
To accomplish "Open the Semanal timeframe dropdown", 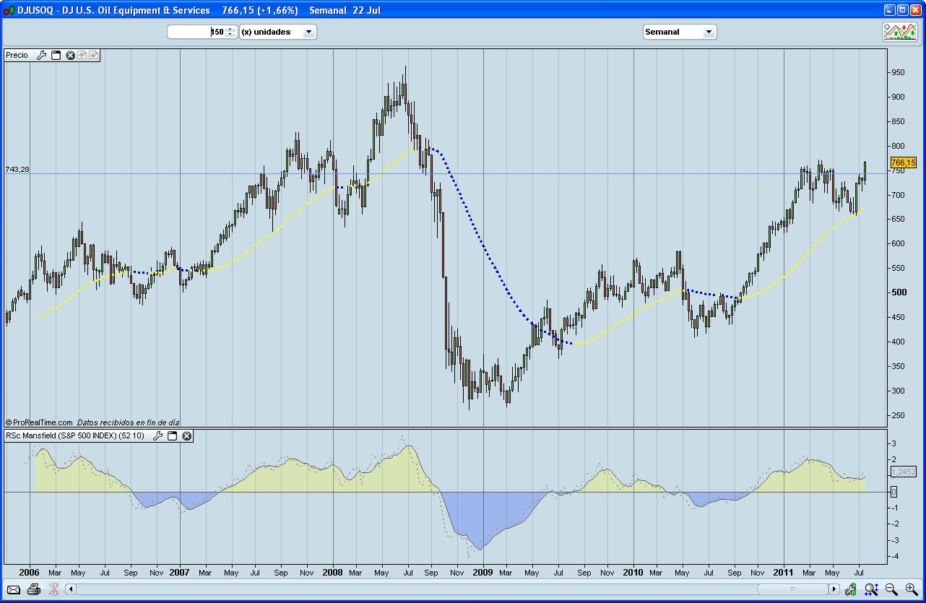I will coord(709,32).
